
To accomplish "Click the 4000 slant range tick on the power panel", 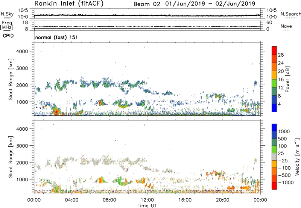I will (22, 51).
